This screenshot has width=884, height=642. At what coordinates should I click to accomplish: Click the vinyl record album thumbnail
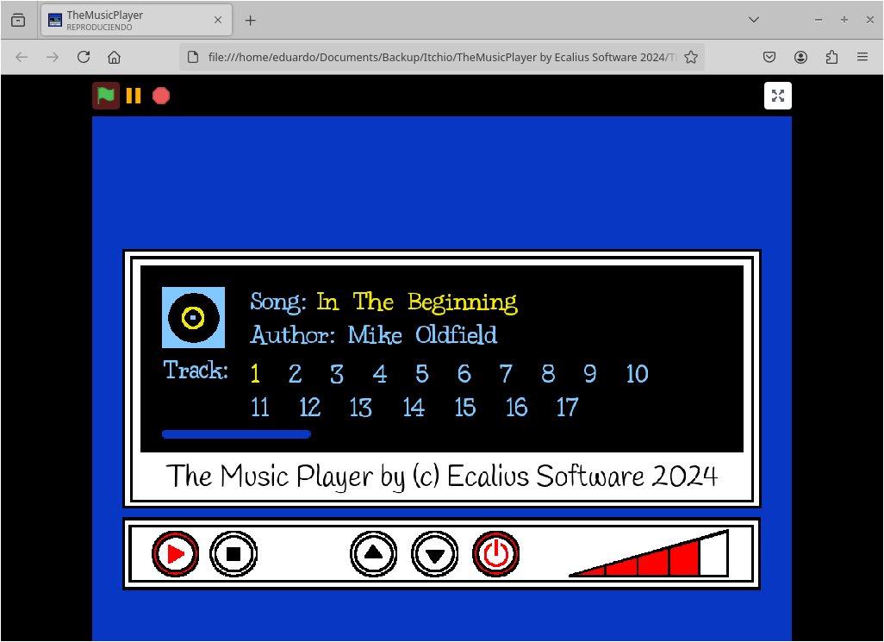click(x=193, y=317)
